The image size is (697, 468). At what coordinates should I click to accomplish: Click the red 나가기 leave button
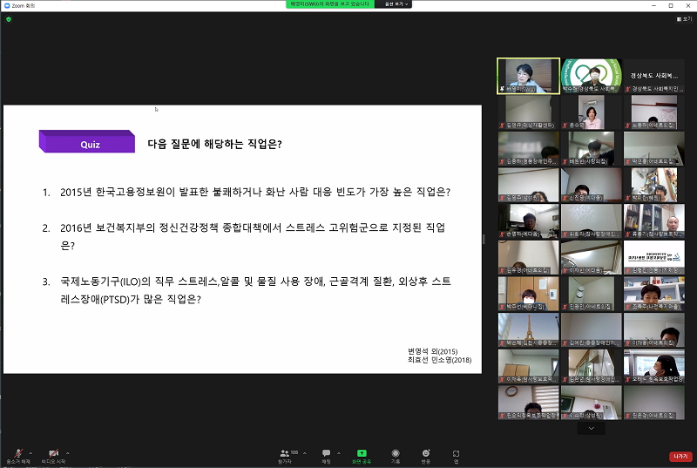point(680,457)
